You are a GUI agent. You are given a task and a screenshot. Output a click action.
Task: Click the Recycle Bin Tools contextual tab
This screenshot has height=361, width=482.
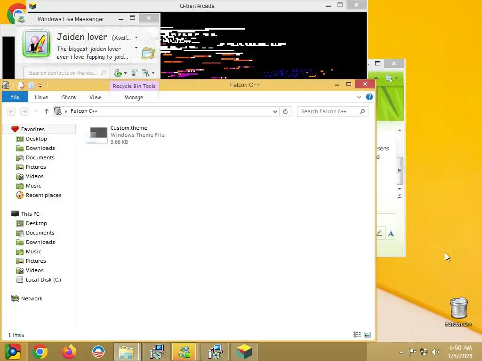pyautogui.click(x=134, y=86)
